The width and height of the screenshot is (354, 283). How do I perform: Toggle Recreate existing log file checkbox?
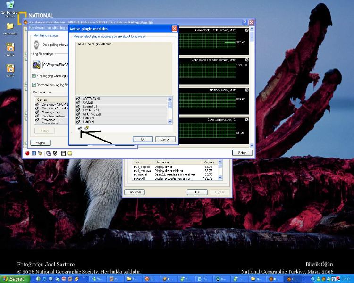coord(34,85)
